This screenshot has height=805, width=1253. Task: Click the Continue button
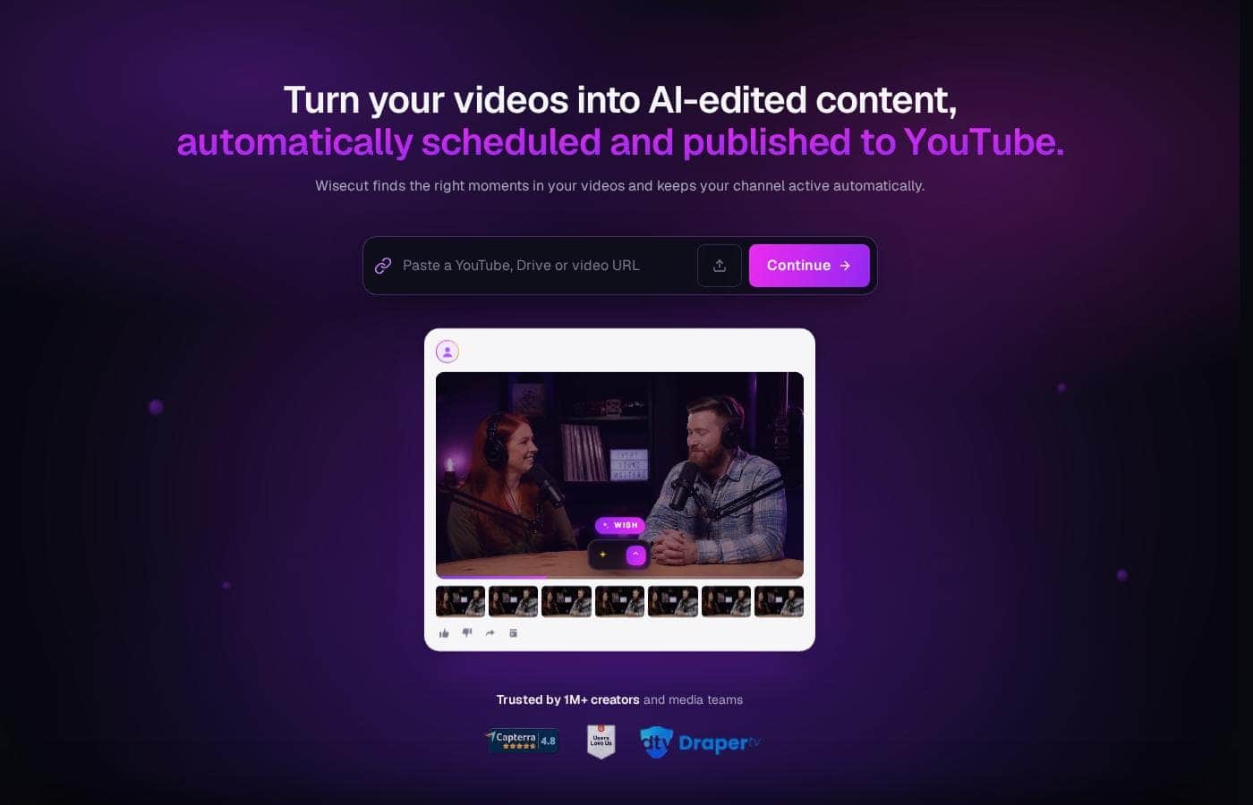click(809, 266)
